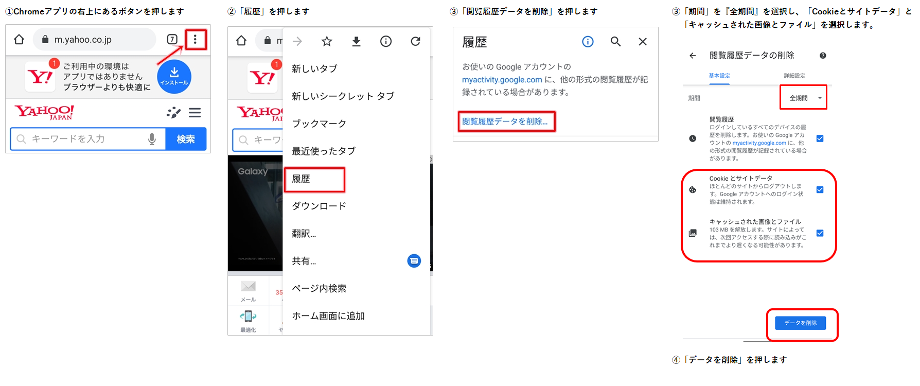Toggle the キャッシュされた画像とファイル checkbox
This screenshot has width=920, height=386.
coord(820,233)
